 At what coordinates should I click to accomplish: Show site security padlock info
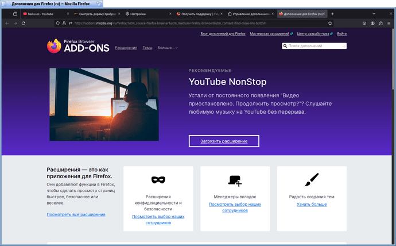64,23
